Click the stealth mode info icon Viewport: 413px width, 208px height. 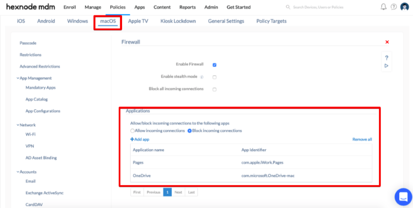pyautogui.click(x=202, y=77)
